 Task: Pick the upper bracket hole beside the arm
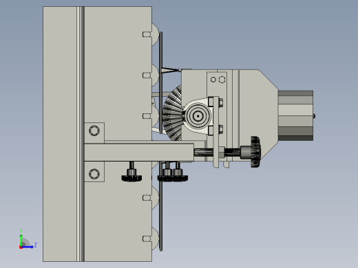(94, 131)
